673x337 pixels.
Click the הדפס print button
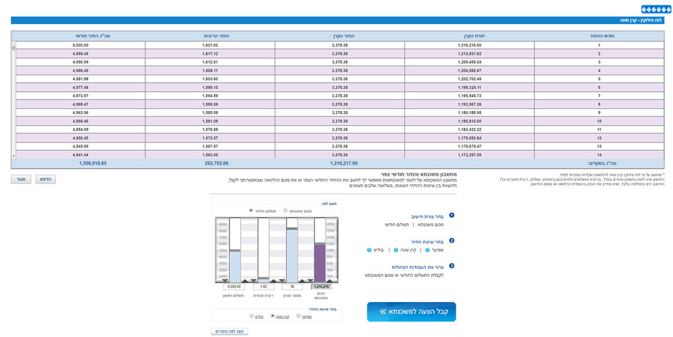(46, 179)
